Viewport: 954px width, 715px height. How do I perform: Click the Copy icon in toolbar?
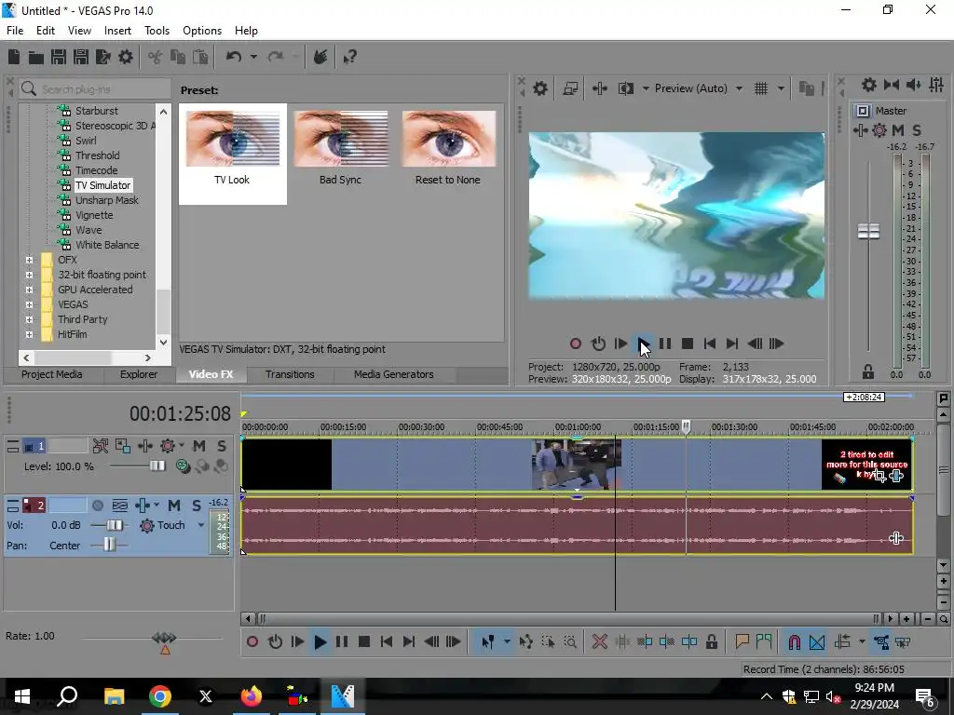click(178, 57)
